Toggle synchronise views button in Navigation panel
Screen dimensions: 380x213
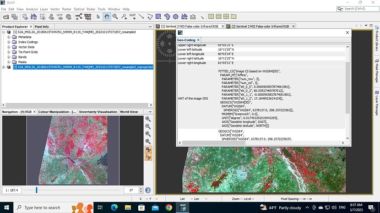148,150
